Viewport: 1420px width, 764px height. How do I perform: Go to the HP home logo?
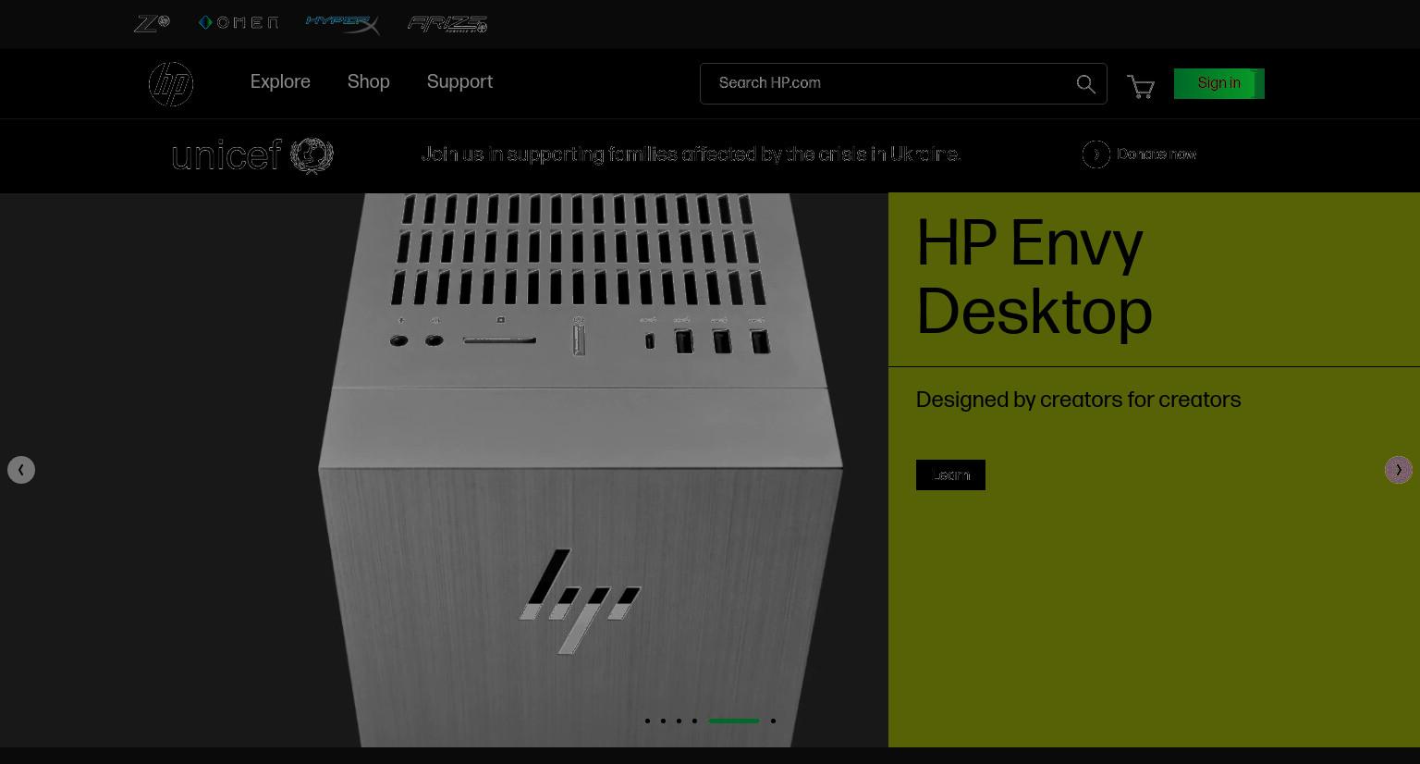(171, 84)
